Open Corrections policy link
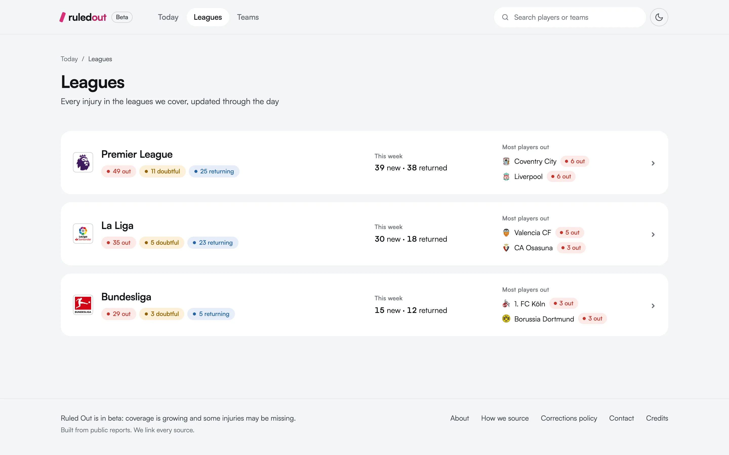The image size is (729, 455). tap(569, 418)
